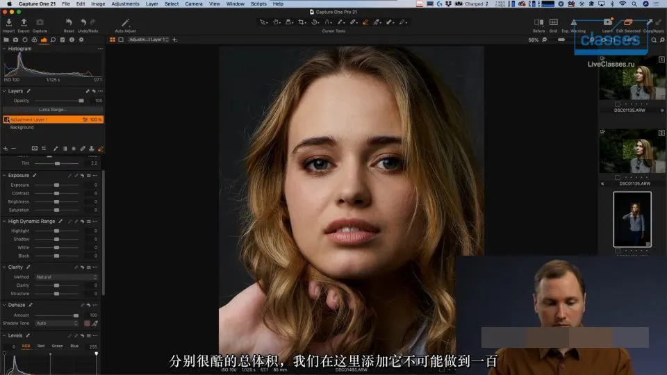Open the Layer menu
Screen dimensions: 667x375
(x=152, y=4)
